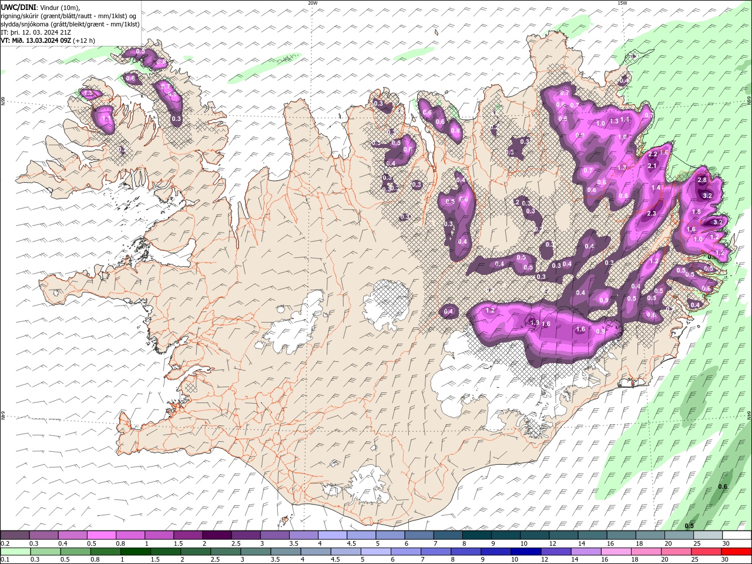
Task: Select darkest purple upper swatch between 2 and 2.5
Action: 217,535
